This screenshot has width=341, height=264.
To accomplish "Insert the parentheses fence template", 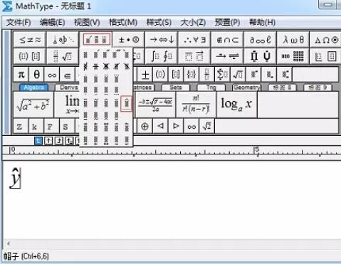I will [x=160, y=75].
